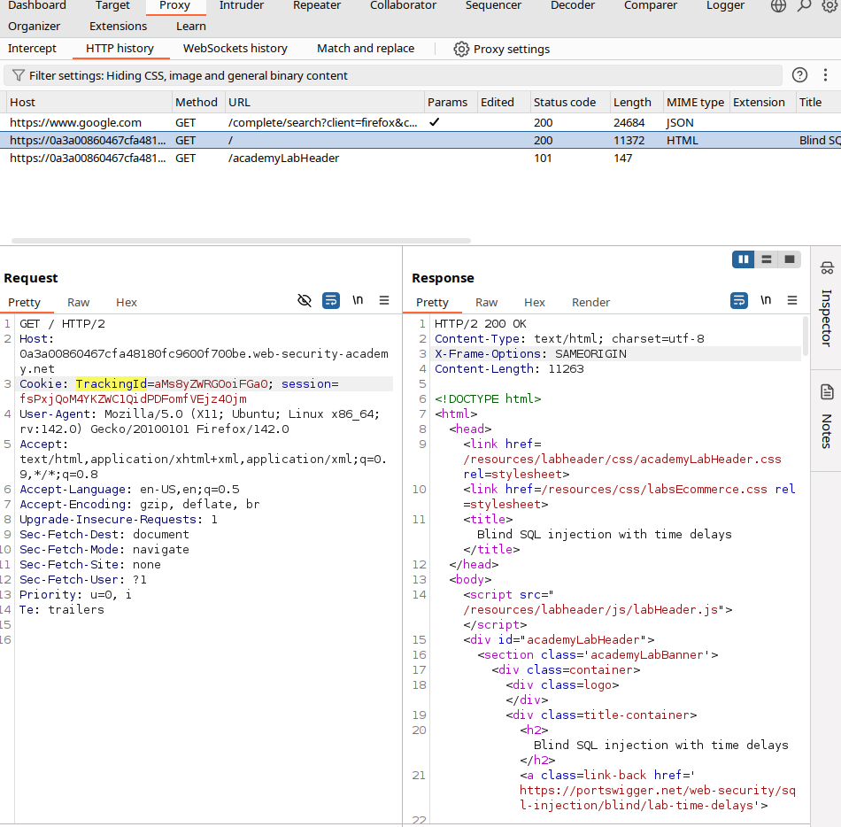Switch Request view to Hex

pos(127,303)
